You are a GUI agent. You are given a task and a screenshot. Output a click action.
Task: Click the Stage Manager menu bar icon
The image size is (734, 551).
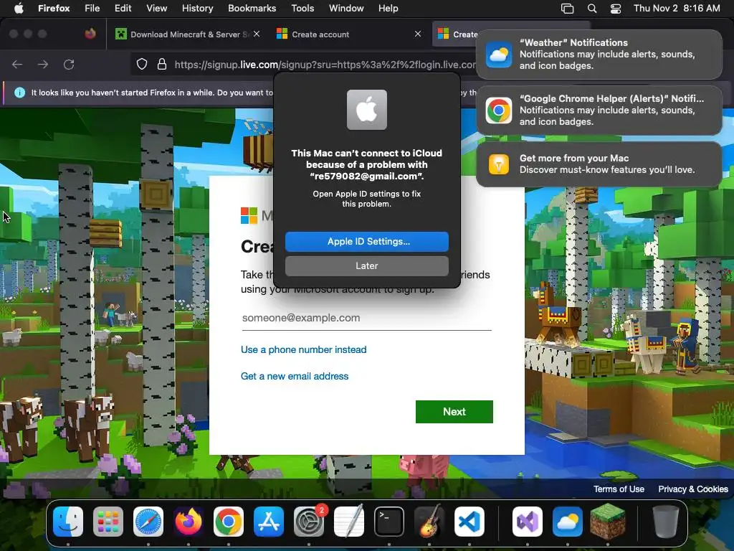568,9
